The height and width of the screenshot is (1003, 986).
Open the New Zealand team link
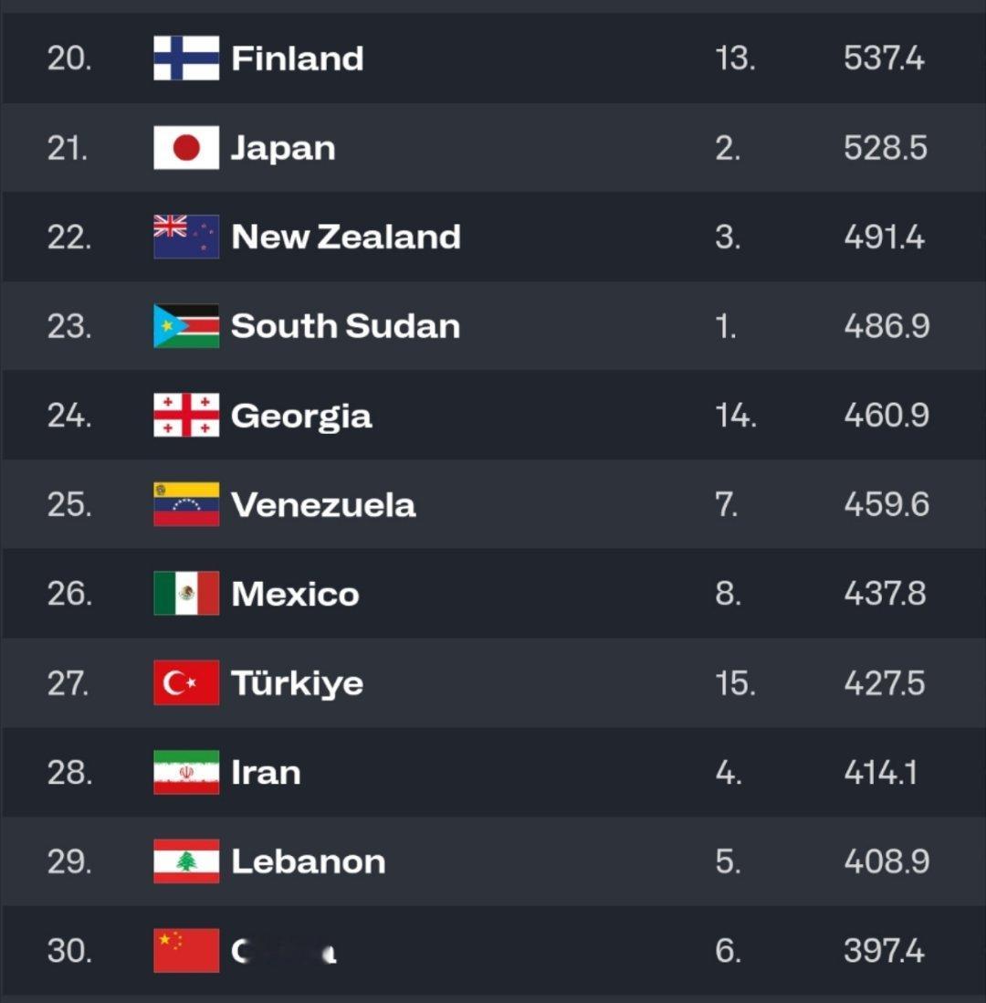[346, 237]
